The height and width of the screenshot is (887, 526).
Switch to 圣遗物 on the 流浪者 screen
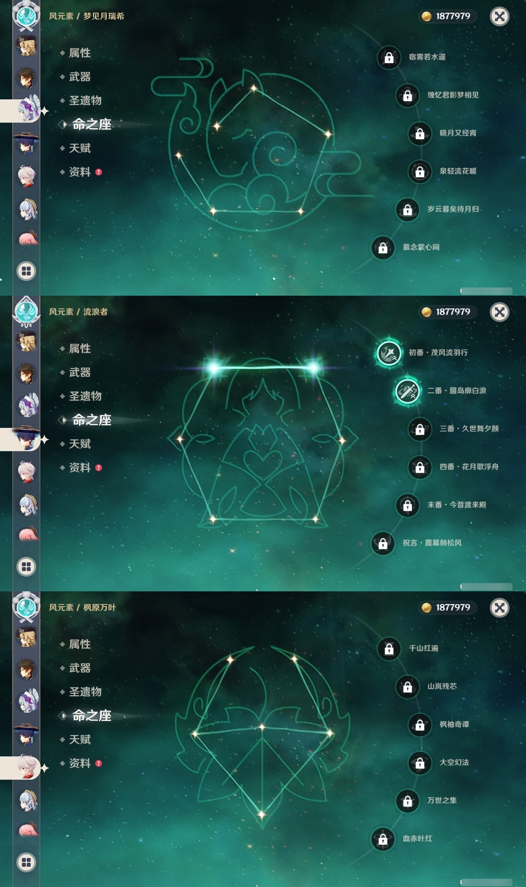(85, 396)
